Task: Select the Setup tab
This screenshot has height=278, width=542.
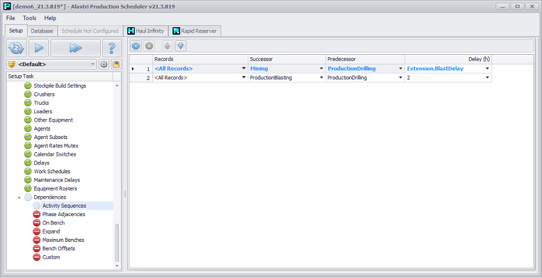Action: pyautogui.click(x=16, y=31)
